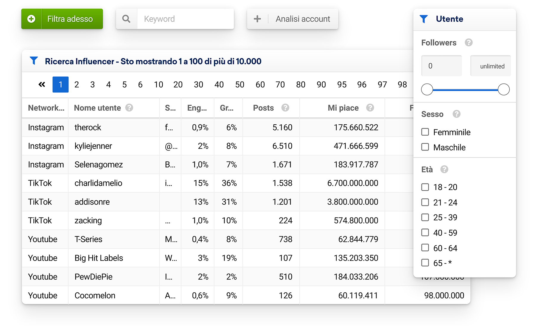Click into the Keyword search field
Screen dimensions: 538x326
pyautogui.click(x=185, y=19)
